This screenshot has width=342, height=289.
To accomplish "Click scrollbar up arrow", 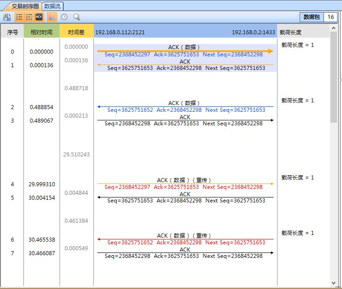I will [333, 28].
